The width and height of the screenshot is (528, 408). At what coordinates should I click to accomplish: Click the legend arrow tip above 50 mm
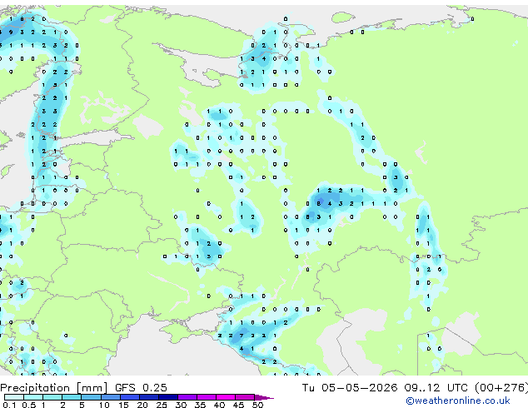(x=264, y=397)
